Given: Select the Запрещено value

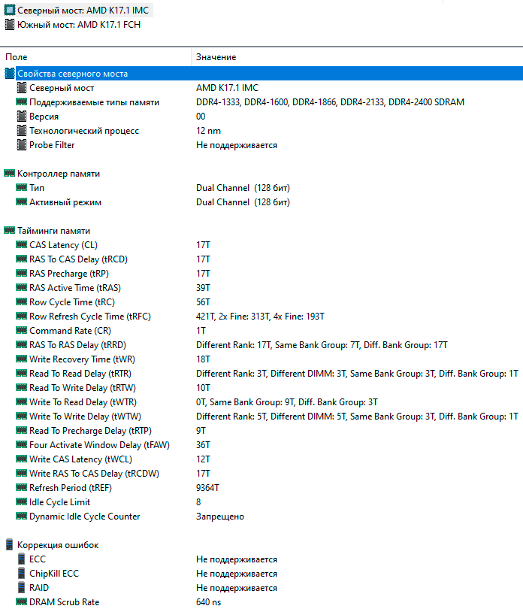Looking at the screenshot, I should tap(220, 517).
